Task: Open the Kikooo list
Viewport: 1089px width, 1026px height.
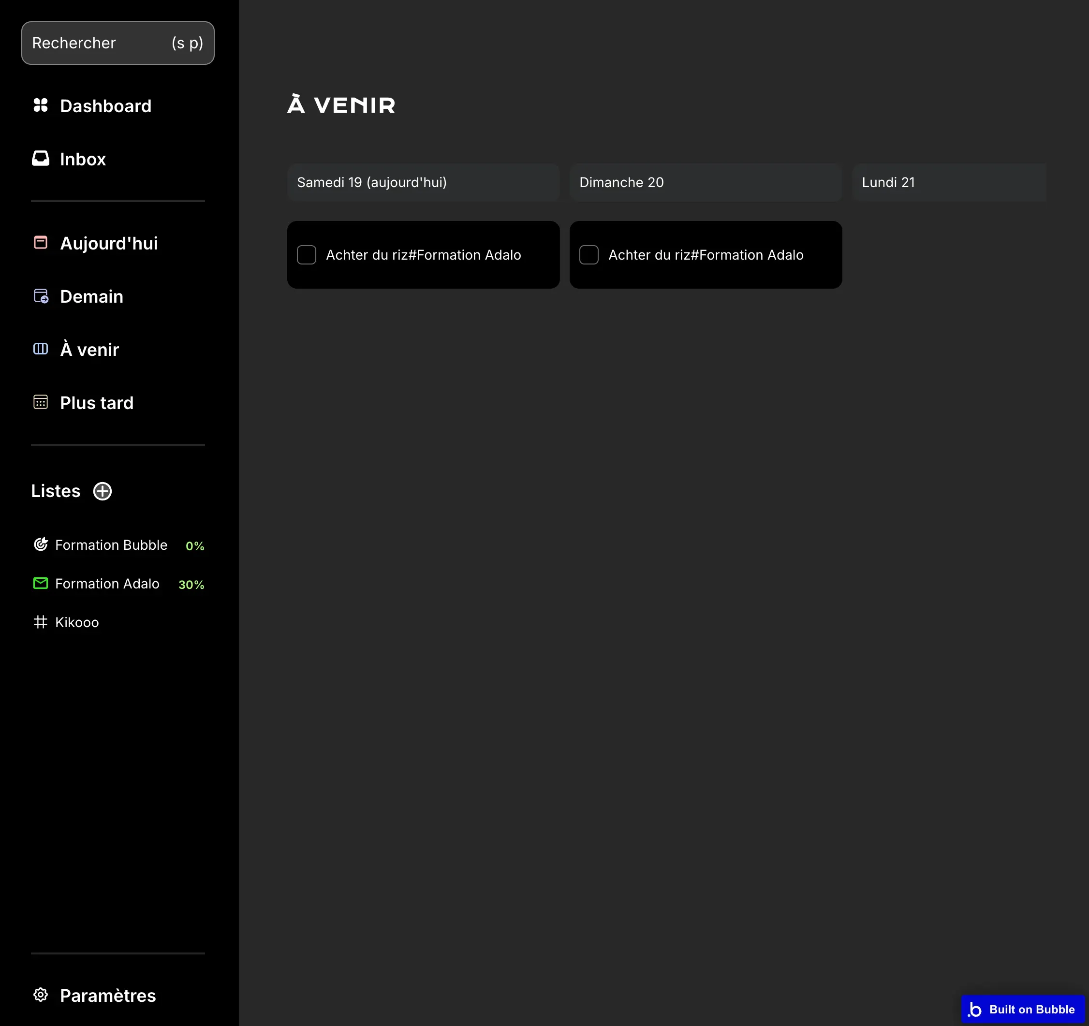Action: 77,622
